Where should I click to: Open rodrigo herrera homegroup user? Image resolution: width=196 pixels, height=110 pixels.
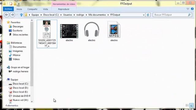click(21, 71)
